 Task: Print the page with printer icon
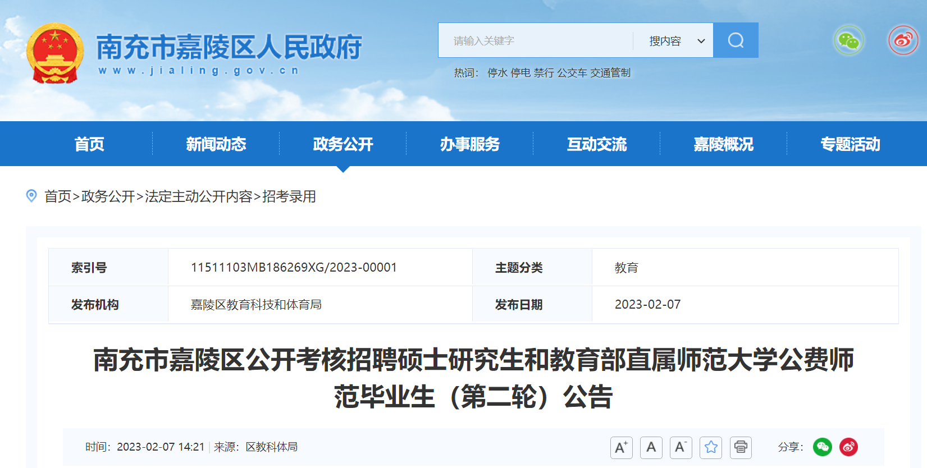coord(741,447)
